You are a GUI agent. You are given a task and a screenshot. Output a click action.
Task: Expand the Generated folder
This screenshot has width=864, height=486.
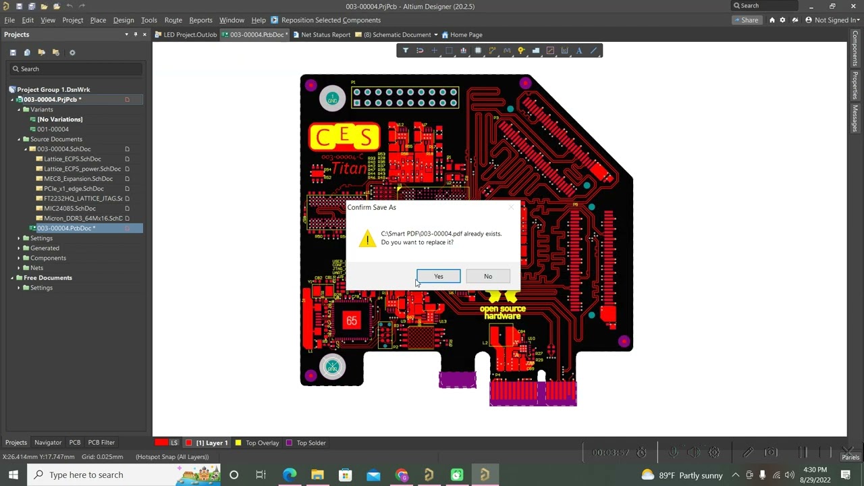19,248
